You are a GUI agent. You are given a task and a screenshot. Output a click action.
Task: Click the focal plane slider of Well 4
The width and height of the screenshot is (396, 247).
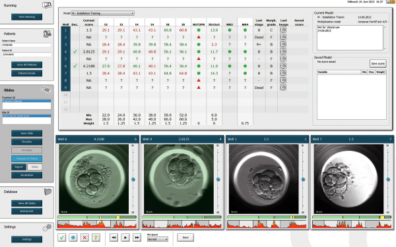point(218,179)
